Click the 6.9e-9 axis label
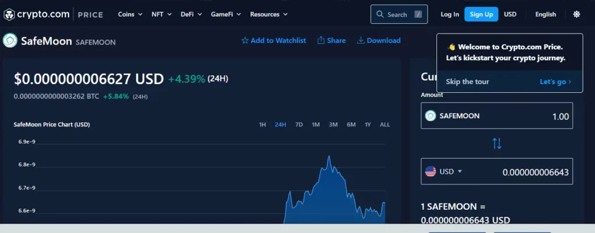Screen dimensions: 595x233 click(x=27, y=141)
